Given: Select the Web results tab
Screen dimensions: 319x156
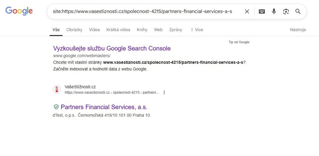Looking at the screenshot, I should (x=158, y=30).
